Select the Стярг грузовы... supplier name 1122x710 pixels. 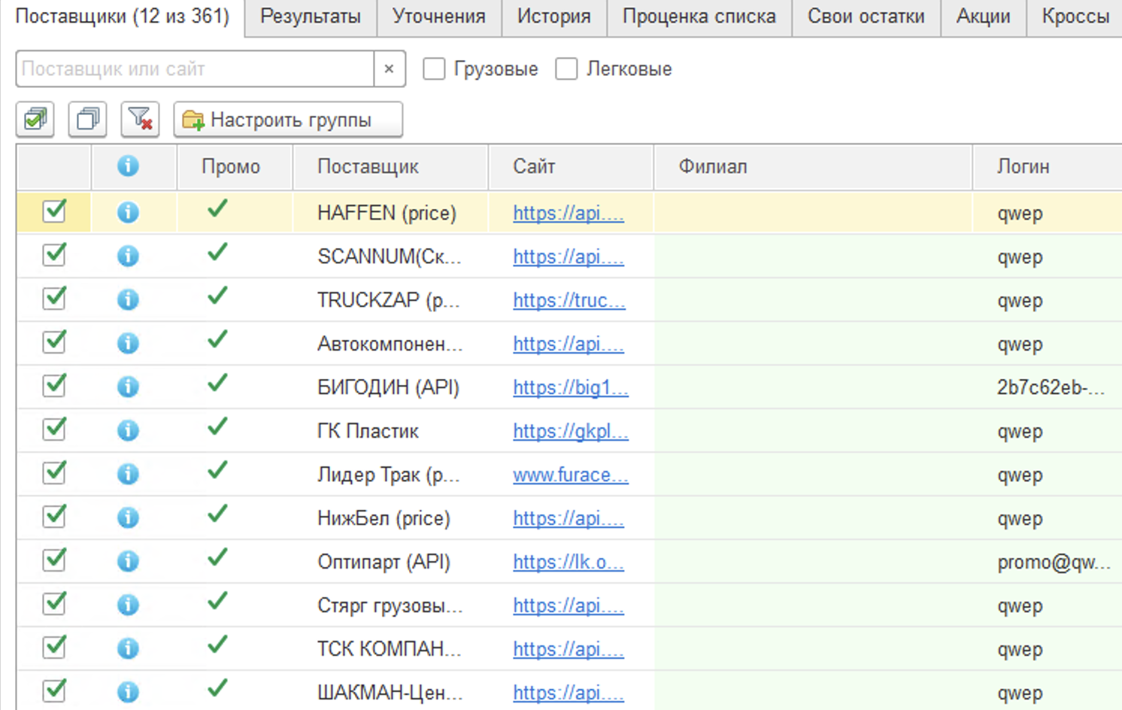[390, 605]
